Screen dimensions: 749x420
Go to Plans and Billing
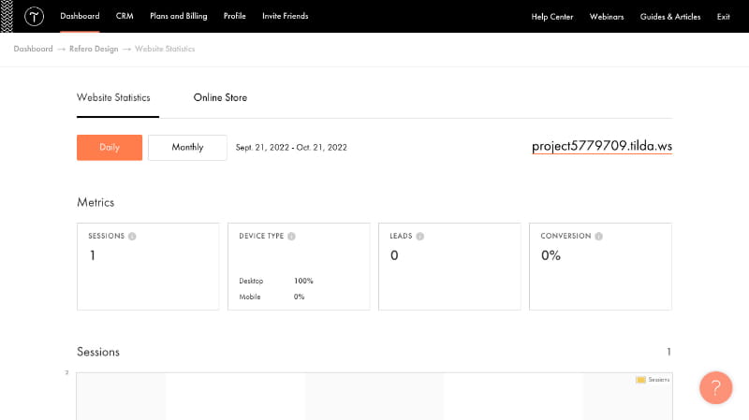coord(178,17)
